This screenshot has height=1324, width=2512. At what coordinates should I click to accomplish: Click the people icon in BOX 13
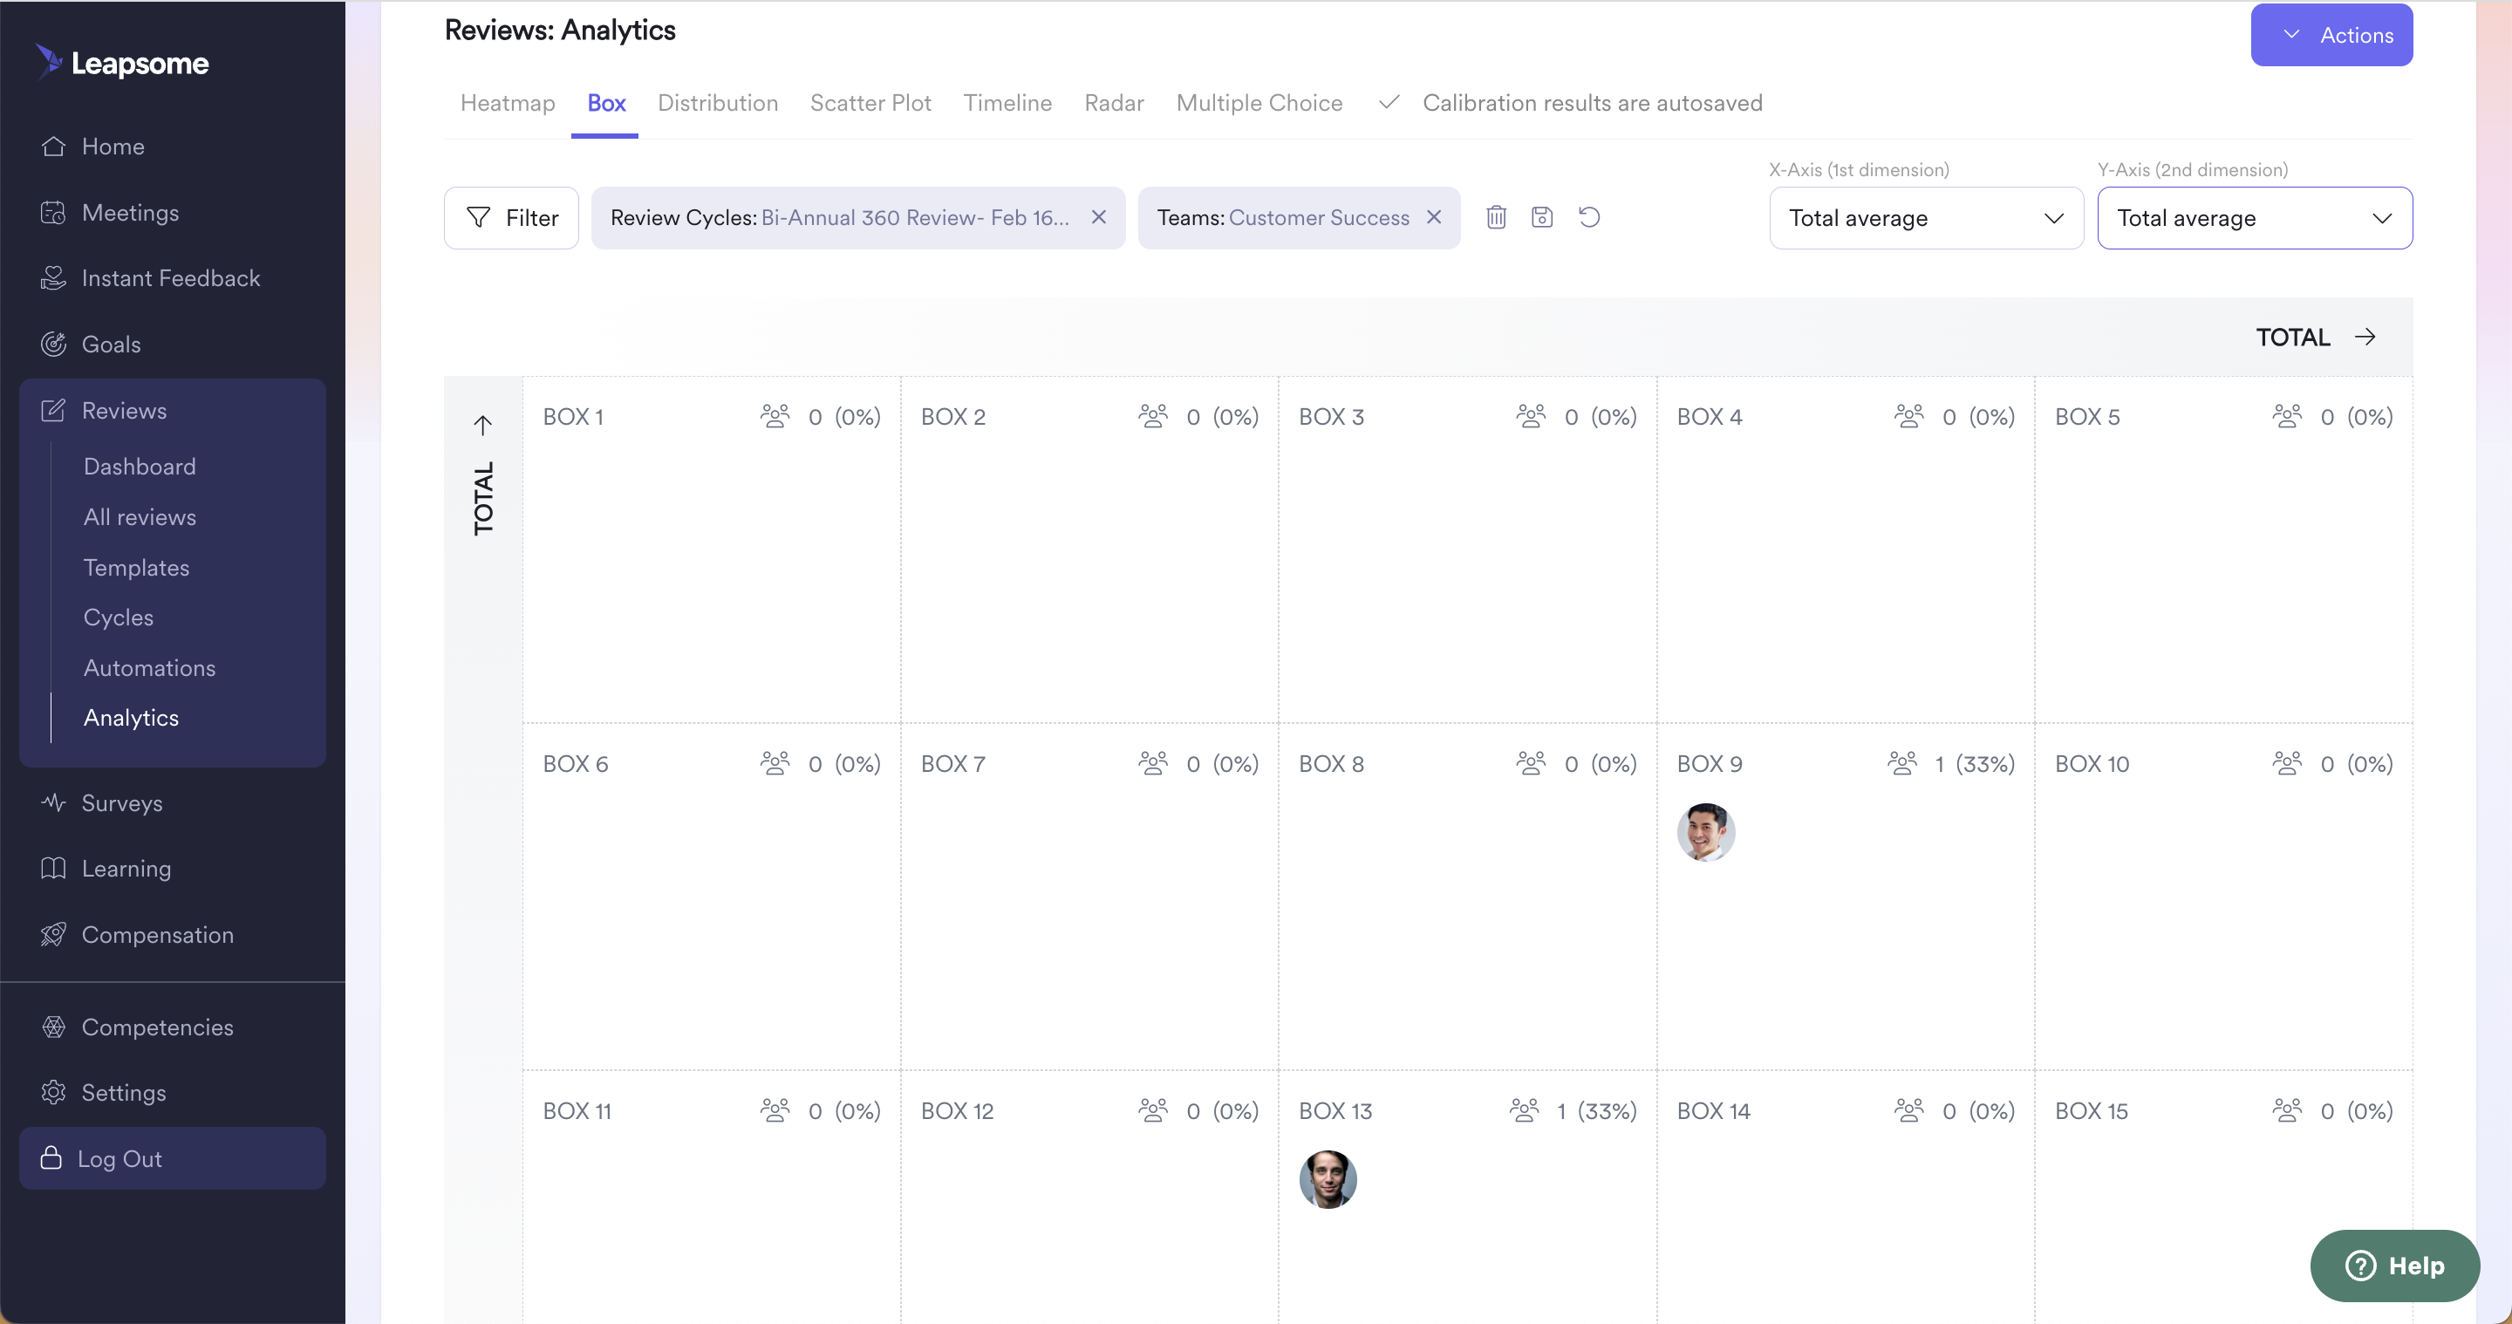(x=1523, y=1110)
